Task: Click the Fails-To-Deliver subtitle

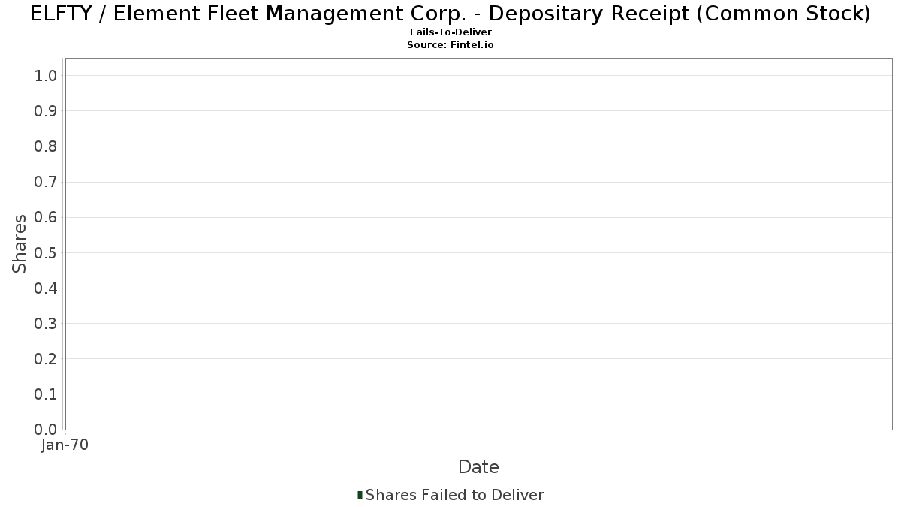Action: (x=450, y=32)
